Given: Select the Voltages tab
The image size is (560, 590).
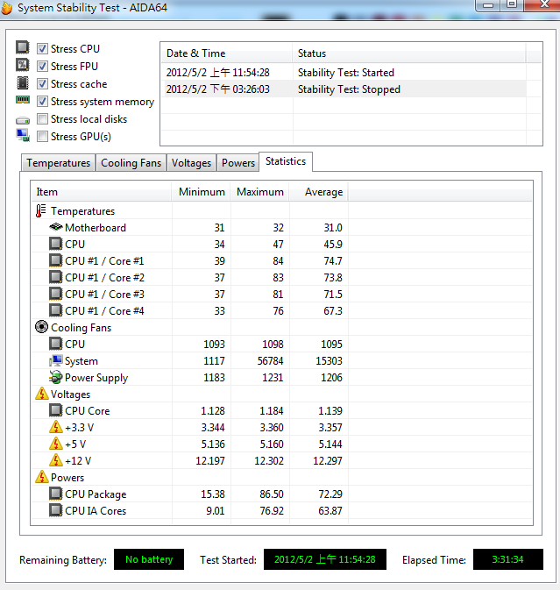Looking at the screenshot, I should (191, 163).
